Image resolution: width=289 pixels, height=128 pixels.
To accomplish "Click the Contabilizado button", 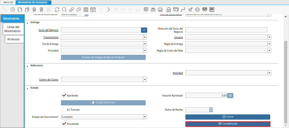I will click(228, 124).
